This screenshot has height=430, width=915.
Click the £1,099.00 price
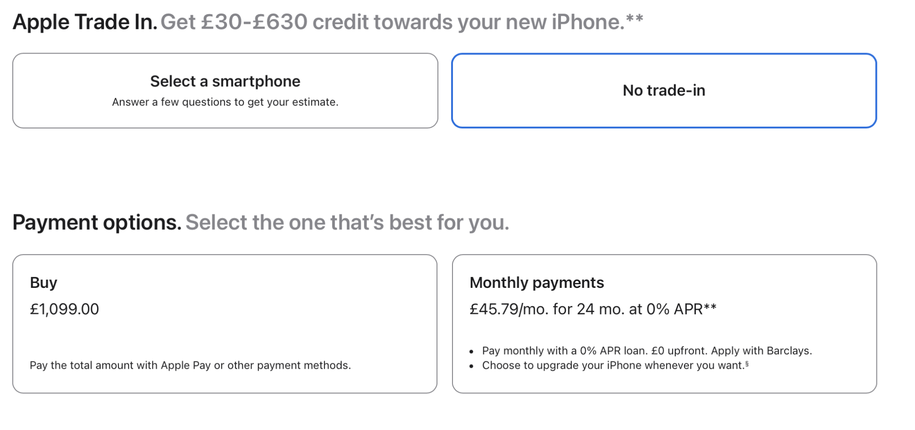click(x=65, y=309)
